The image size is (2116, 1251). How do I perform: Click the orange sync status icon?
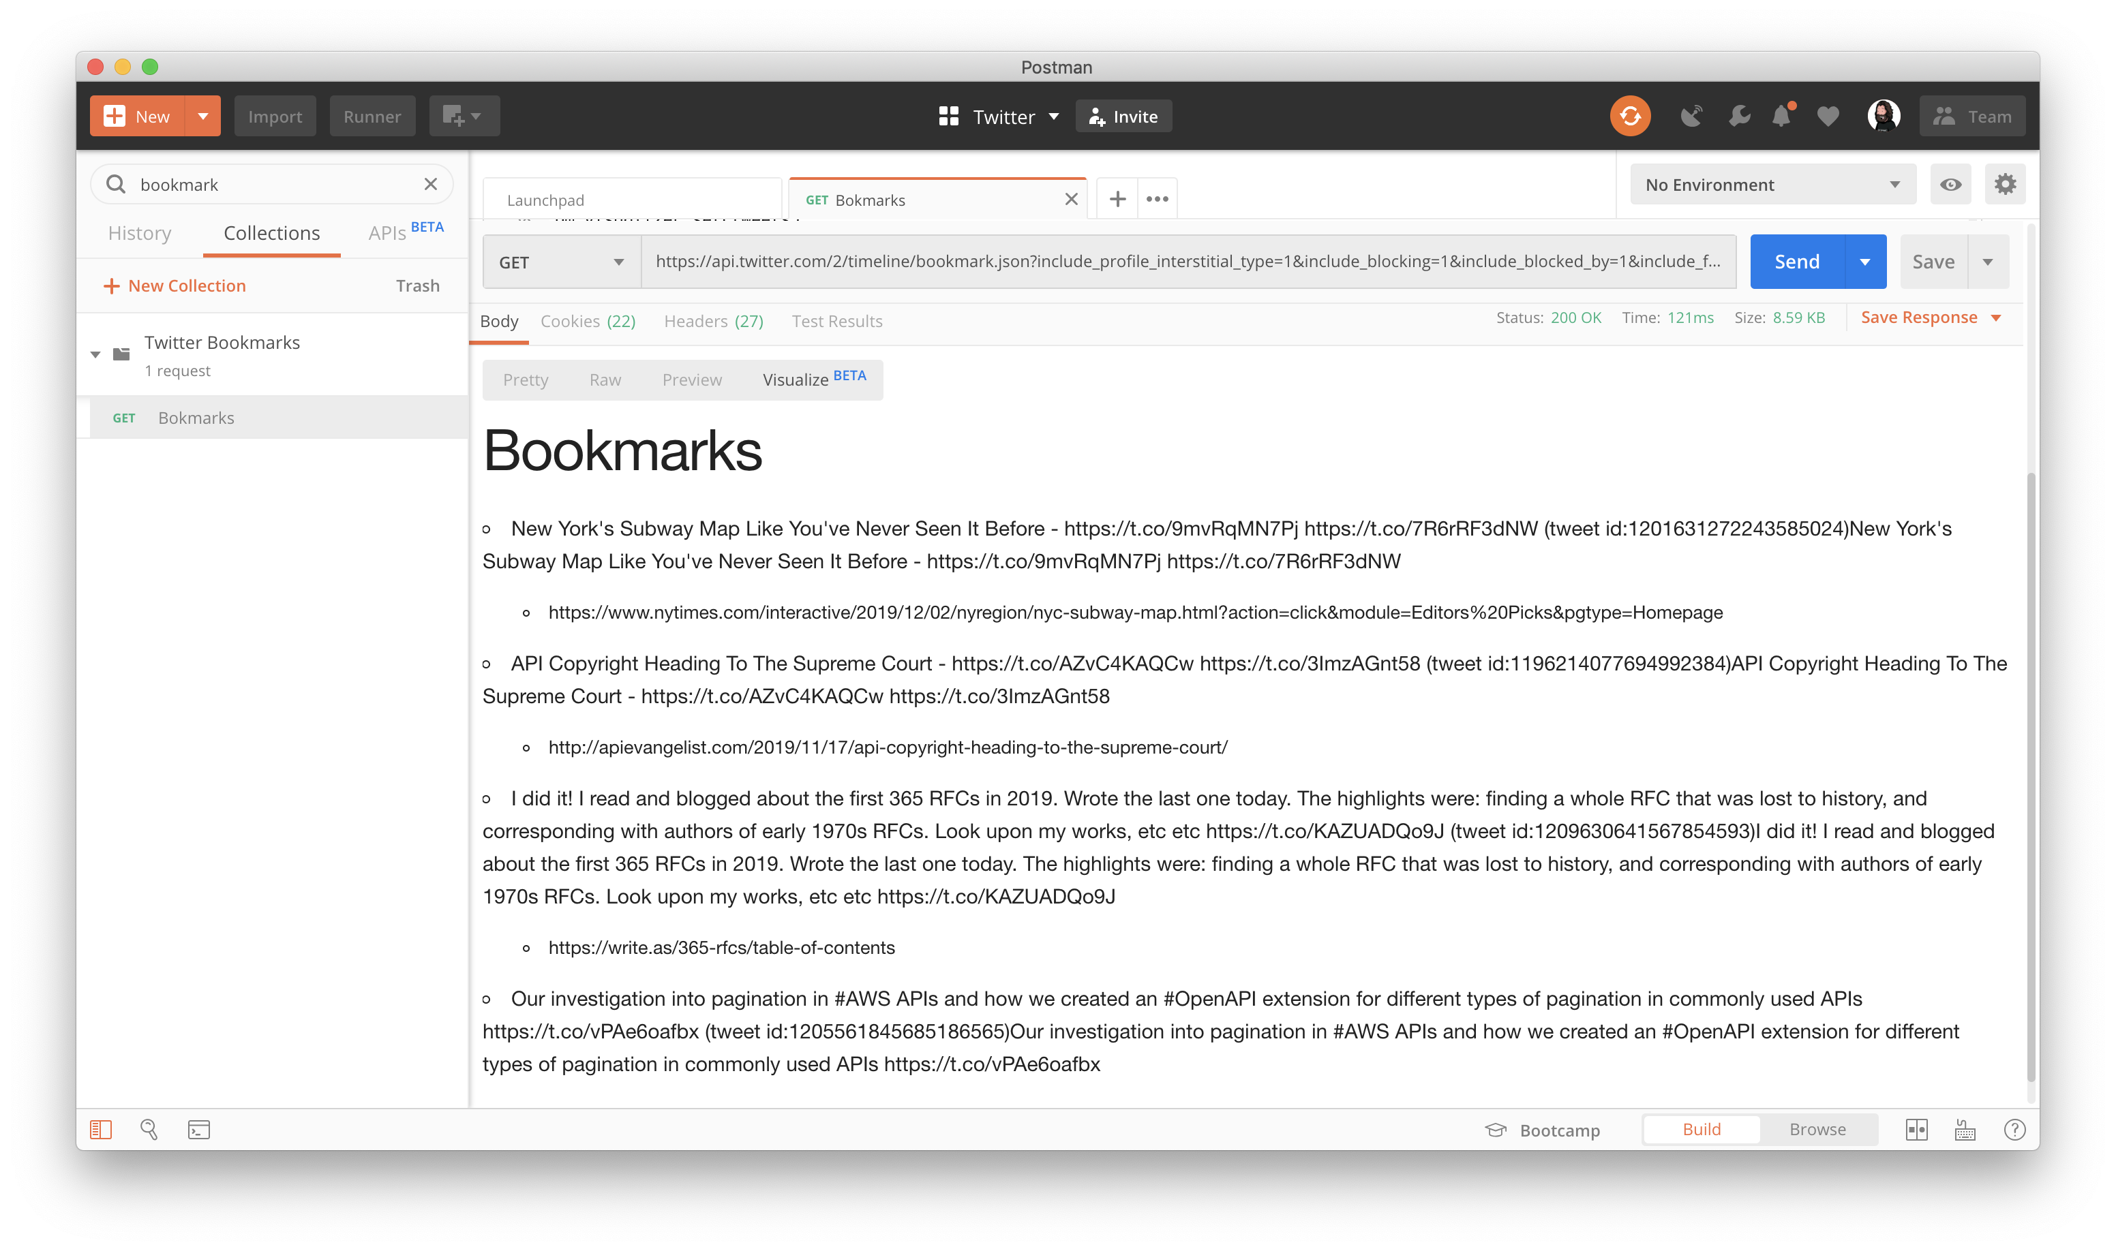coord(1629,117)
